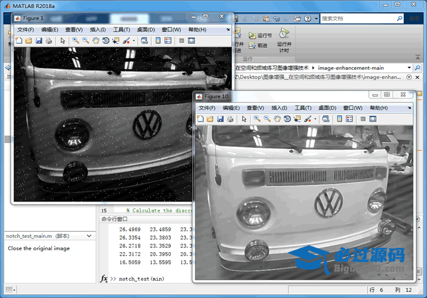Click Zoom In tool in Figure 1 toolbar
Image resolution: width=427 pixels, height=298 pixels.
click(75, 41)
